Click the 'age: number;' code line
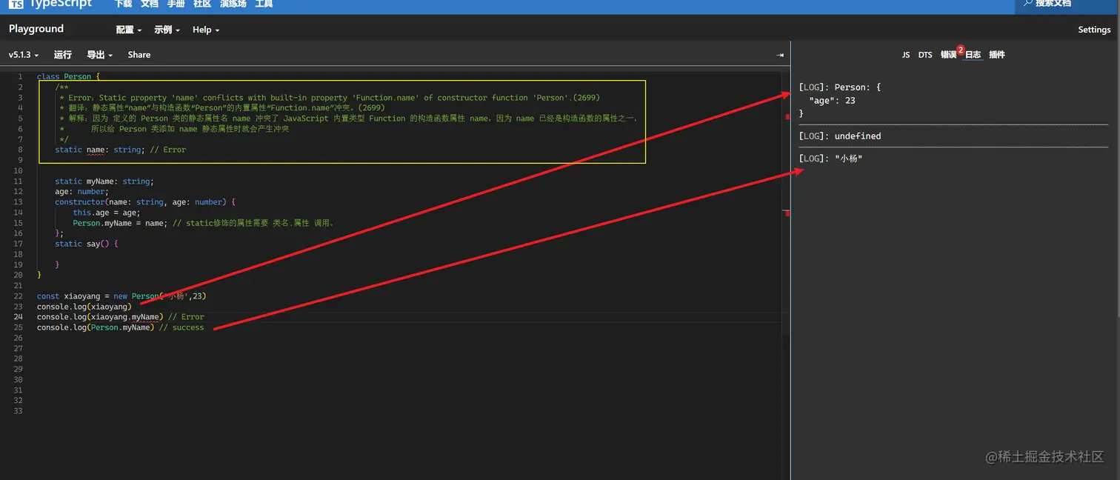Screen dimensions: 1120x480 tap(81, 191)
